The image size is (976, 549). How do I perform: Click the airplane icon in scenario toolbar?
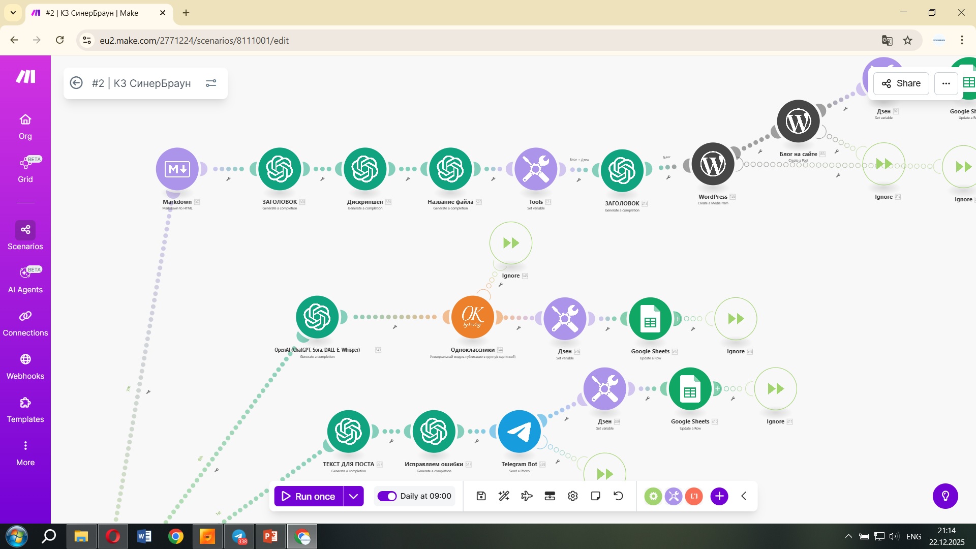pyautogui.click(x=527, y=496)
